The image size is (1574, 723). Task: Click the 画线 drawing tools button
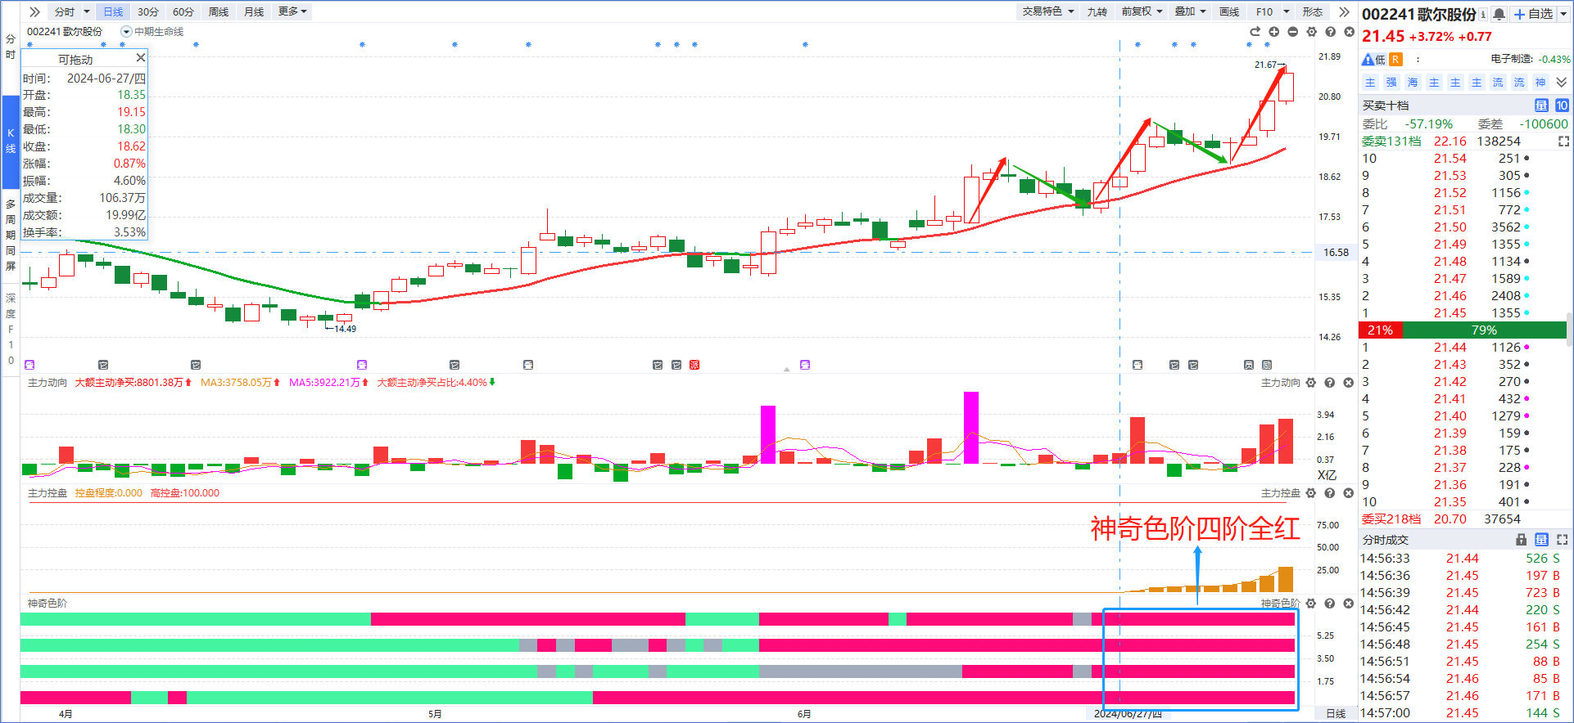pyautogui.click(x=1229, y=11)
